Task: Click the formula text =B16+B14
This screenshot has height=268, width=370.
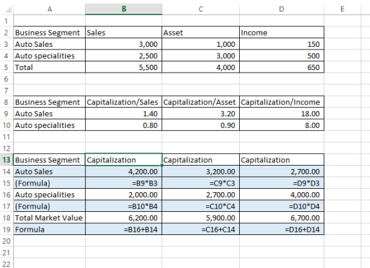Action: 141,229
